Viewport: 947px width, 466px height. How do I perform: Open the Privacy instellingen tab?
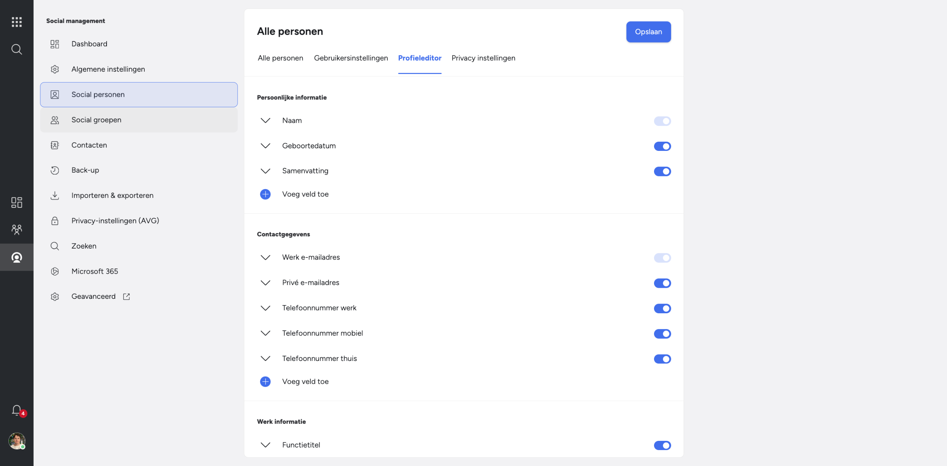tap(483, 58)
